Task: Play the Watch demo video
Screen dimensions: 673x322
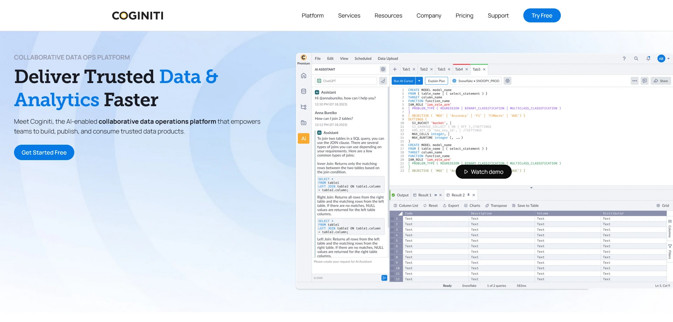Action: 484,172
